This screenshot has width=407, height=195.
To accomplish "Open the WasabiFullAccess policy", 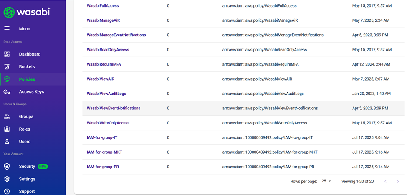I will (102, 6).
